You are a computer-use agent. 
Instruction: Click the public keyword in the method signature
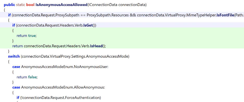9,5
